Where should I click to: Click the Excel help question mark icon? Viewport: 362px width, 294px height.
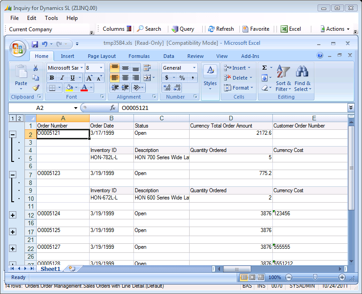click(320, 56)
